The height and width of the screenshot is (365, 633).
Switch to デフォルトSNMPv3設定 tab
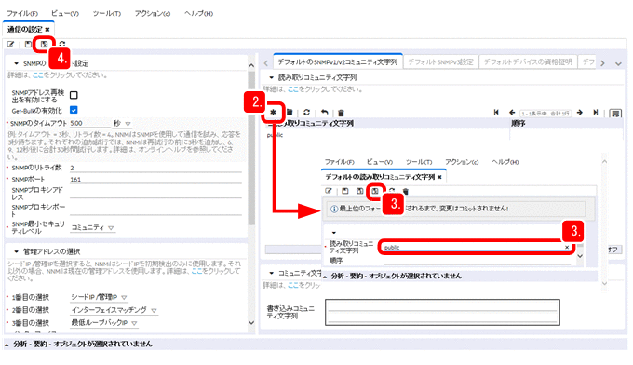(441, 61)
